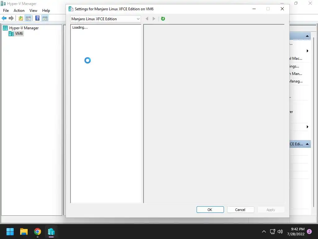
Task: Open the File menu
Action: pos(6,11)
